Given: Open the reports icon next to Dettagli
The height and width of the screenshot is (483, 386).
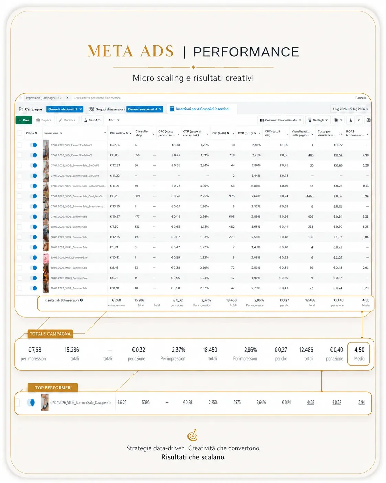Looking at the screenshot, I should 336,120.
